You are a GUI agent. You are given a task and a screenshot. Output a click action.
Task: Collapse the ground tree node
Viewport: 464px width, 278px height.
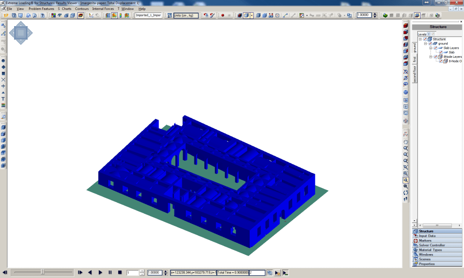[x=425, y=44]
